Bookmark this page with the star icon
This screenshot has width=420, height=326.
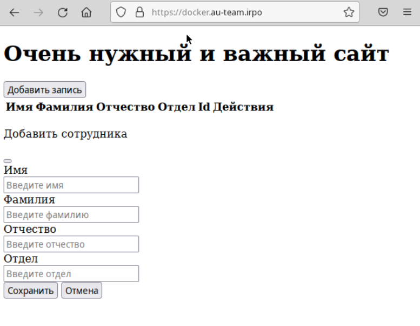pyautogui.click(x=349, y=12)
